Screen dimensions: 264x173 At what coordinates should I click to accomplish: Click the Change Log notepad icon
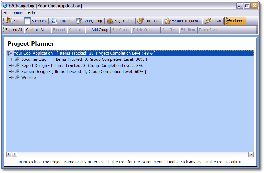pyautogui.click(x=79, y=21)
